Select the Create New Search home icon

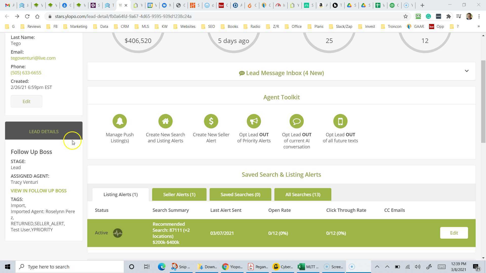click(165, 121)
